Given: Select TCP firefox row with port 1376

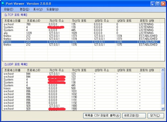Looking at the screenshot, I should click(x=81, y=45).
